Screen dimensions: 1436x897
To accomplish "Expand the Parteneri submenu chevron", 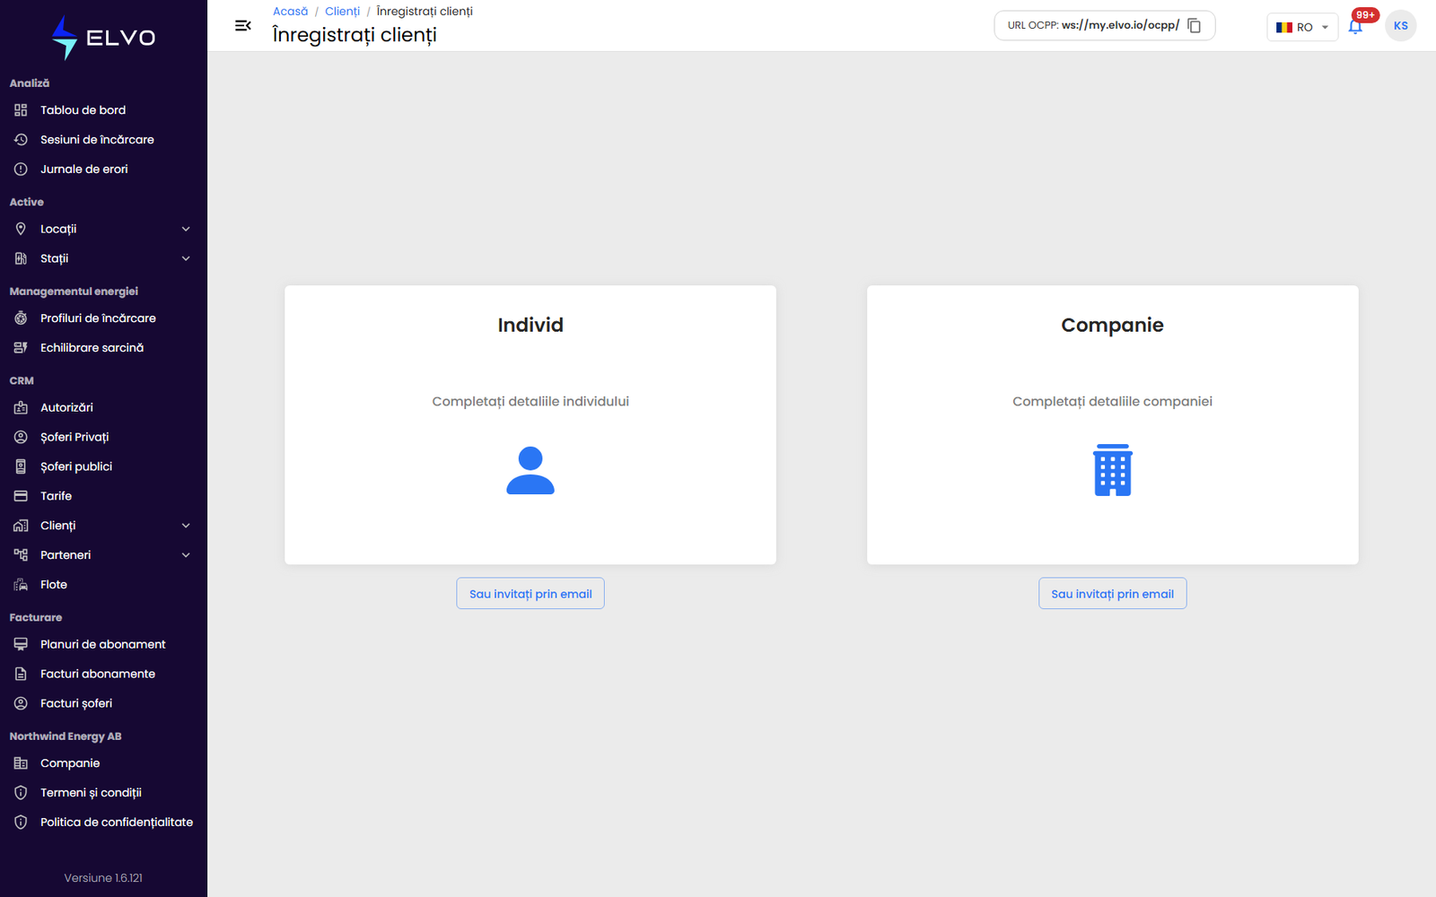I will [186, 555].
